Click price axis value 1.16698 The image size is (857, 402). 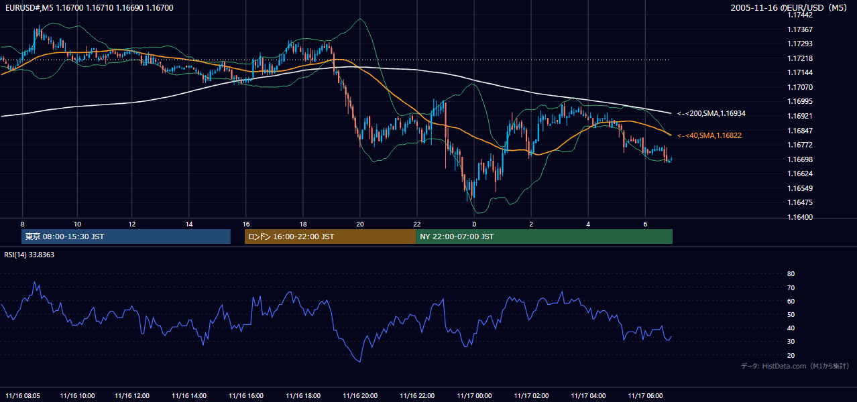(799, 159)
